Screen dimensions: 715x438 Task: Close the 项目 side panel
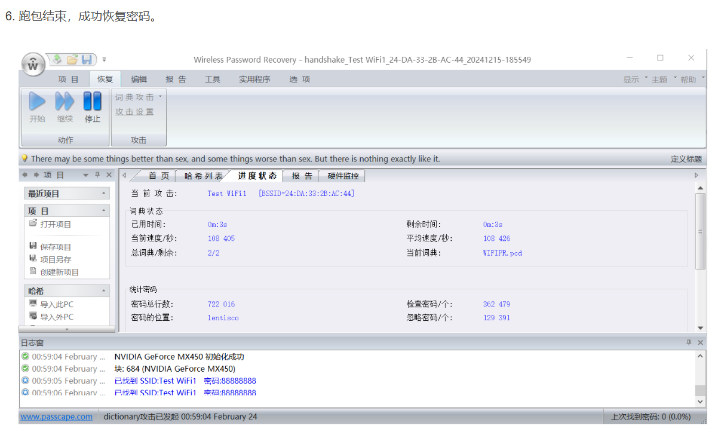click(x=109, y=175)
